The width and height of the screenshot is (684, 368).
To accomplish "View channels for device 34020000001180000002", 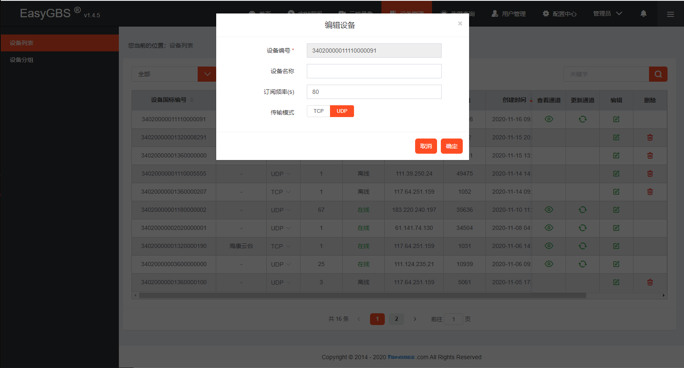I will pyautogui.click(x=549, y=210).
